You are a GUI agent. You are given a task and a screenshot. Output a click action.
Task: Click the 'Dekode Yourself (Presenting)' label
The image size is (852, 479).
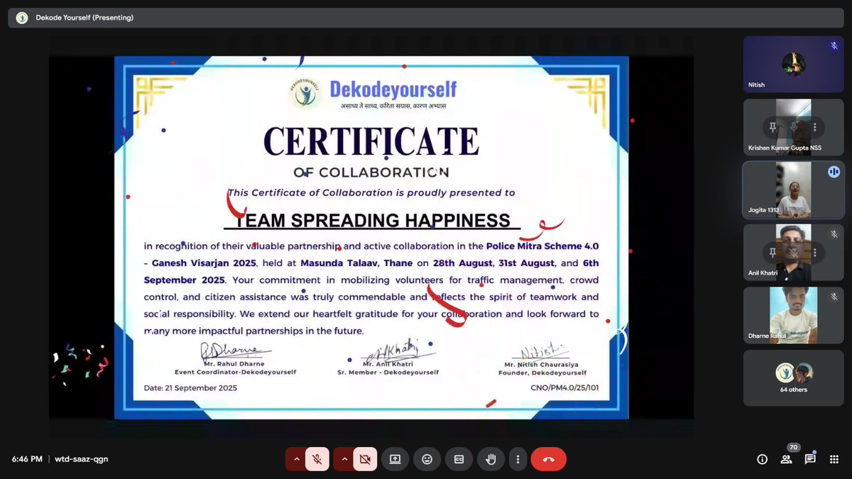[84, 18]
